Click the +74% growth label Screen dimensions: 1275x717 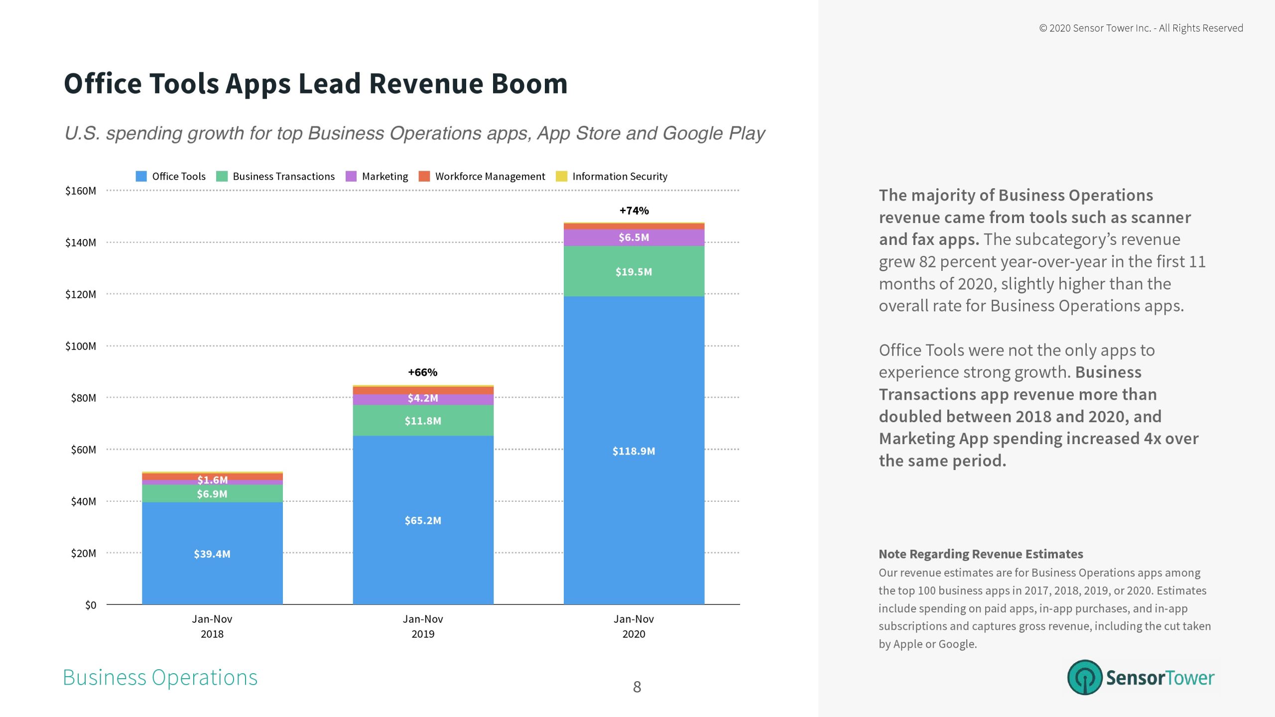634,211
